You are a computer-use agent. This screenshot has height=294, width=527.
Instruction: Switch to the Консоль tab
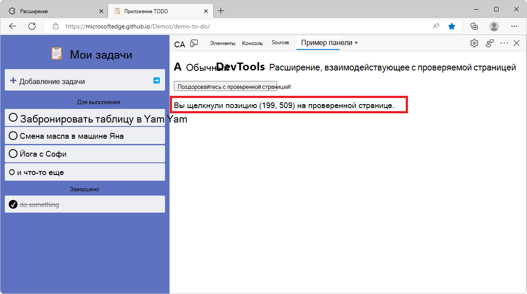(252, 42)
